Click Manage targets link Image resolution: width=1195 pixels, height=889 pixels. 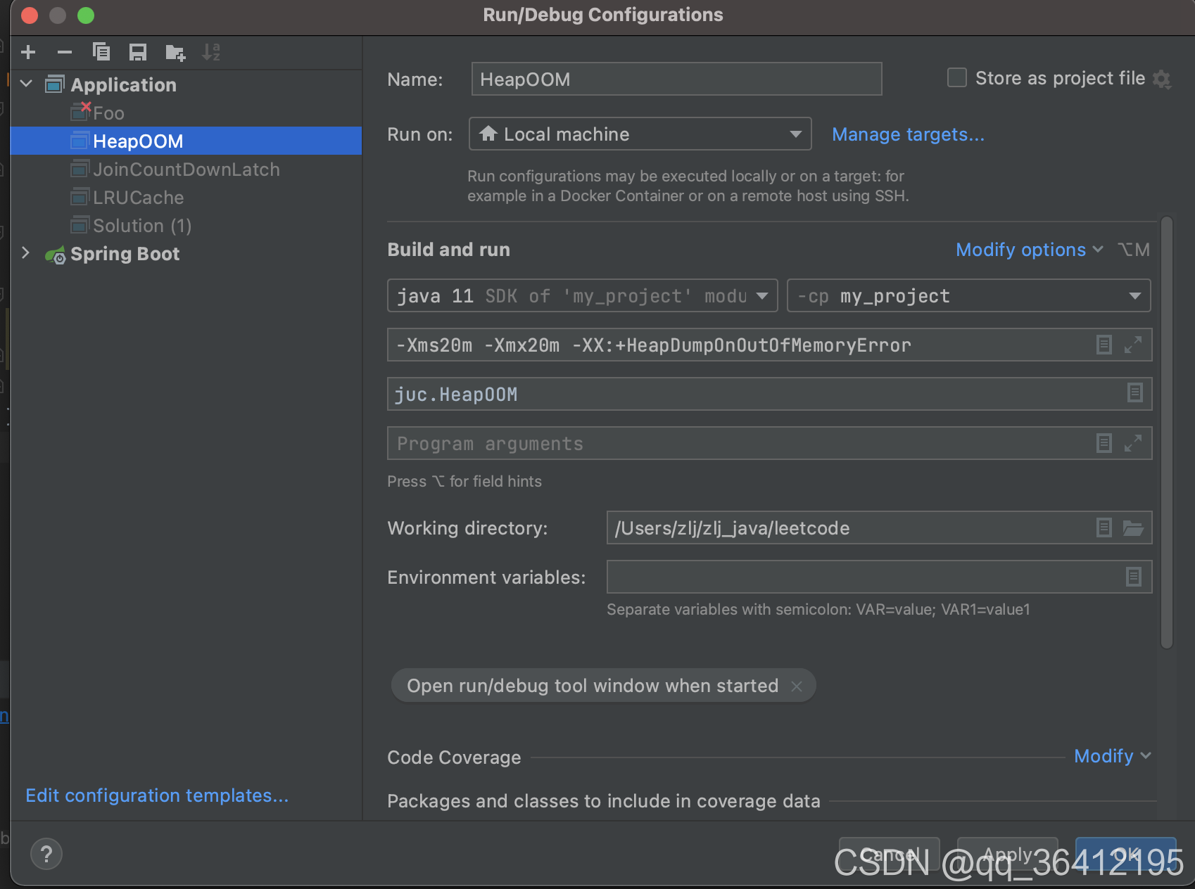click(908, 134)
